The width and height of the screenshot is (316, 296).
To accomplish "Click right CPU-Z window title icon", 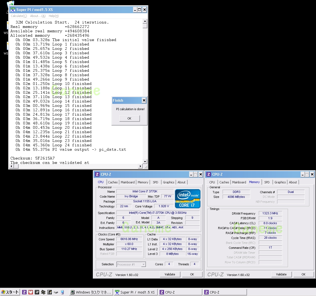I will click(209, 174).
